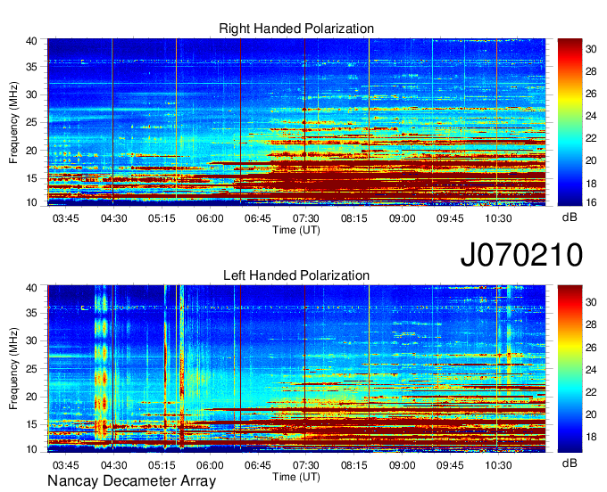Click 25 MHz frequency tick on right-handed plot

32,122
